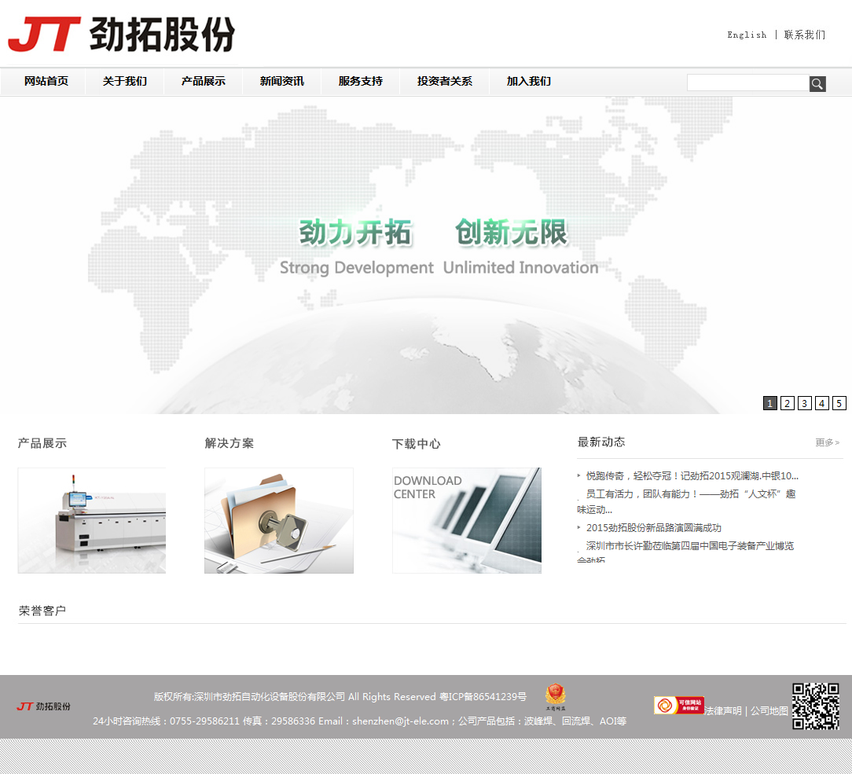Select the 加入我们 menu item
The width and height of the screenshot is (852, 774).
pos(529,82)
